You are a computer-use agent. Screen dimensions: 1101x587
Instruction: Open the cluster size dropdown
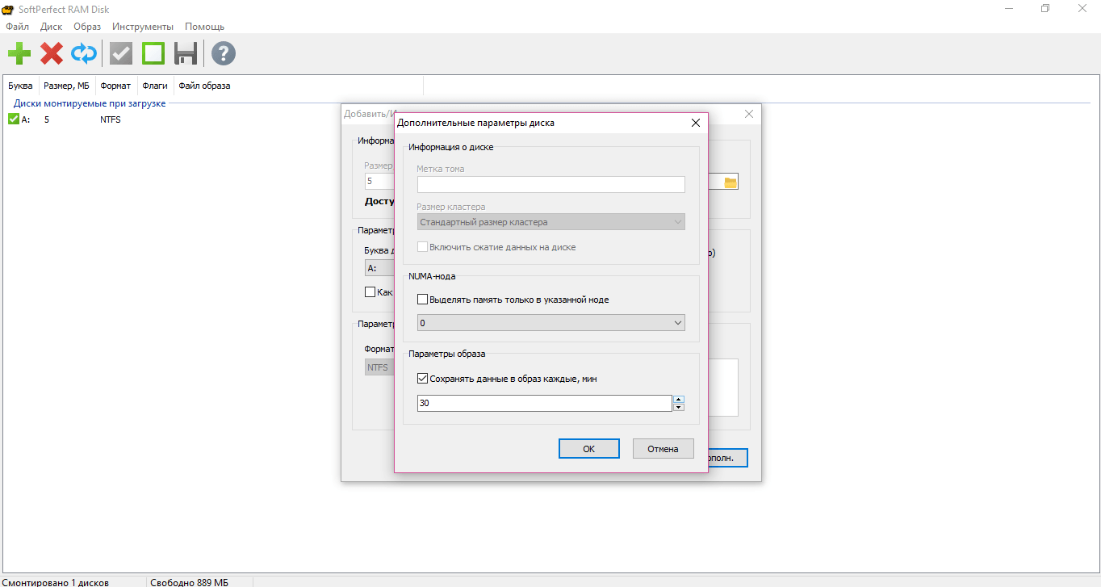[x=551, y=222]
